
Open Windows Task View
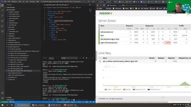click(12, 105)
